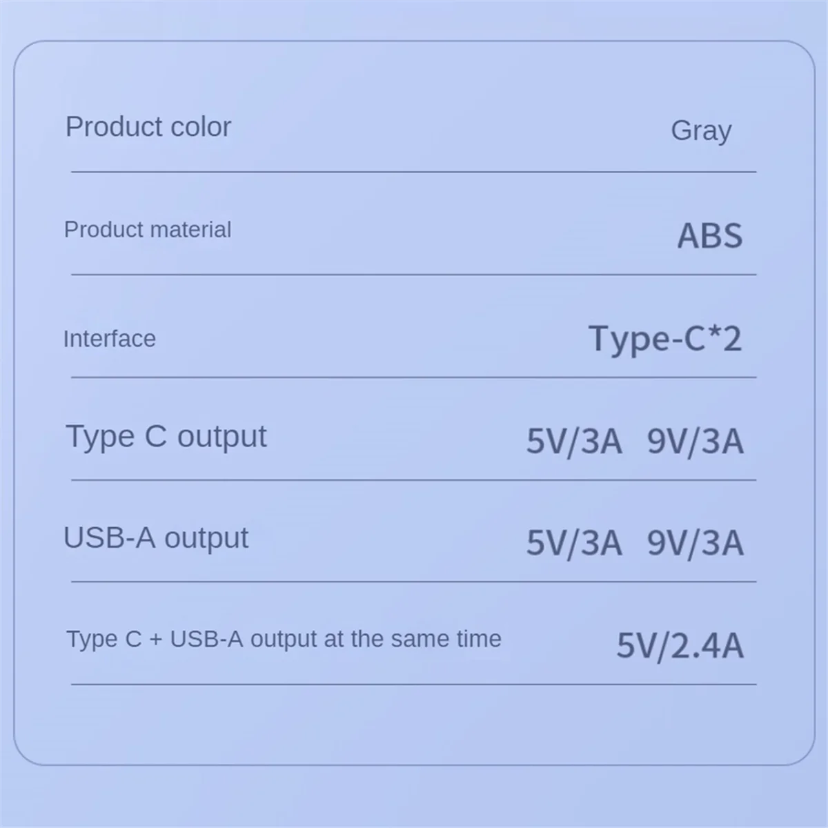
Task: Click the "USB-A output" label
Action: 155,538
